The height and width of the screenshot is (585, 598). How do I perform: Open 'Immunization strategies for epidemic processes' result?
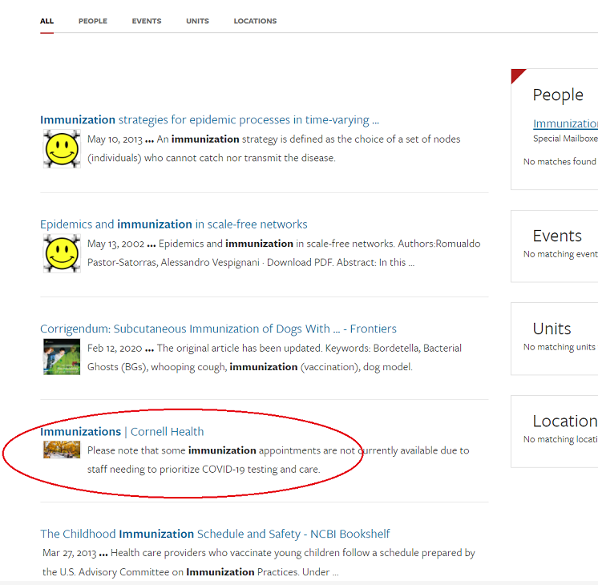click(x=209, y=120)
